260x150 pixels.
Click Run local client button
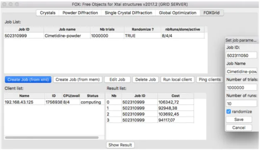(x=177, y=79)
